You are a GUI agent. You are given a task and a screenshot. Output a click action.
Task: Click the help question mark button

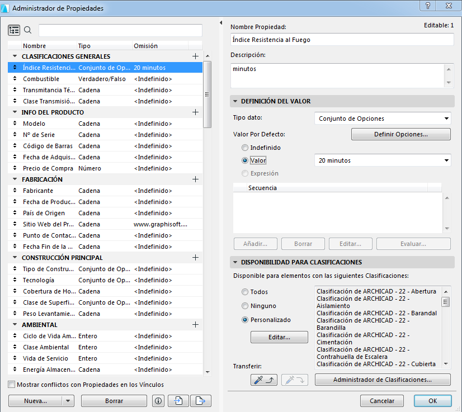click(428, 6)
